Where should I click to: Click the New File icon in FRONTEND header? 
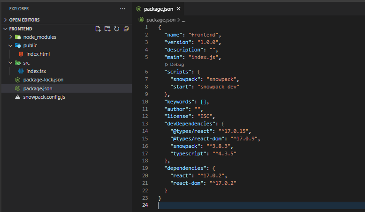(x=98, y=29)
